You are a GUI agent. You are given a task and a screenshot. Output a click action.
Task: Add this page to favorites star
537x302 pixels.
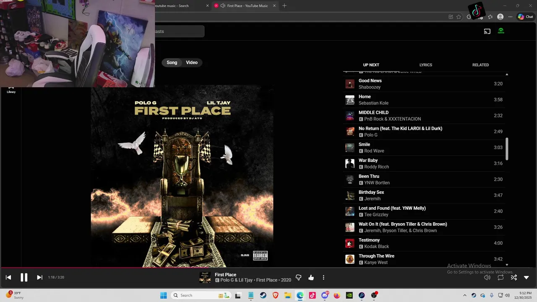tap(459, 17)
